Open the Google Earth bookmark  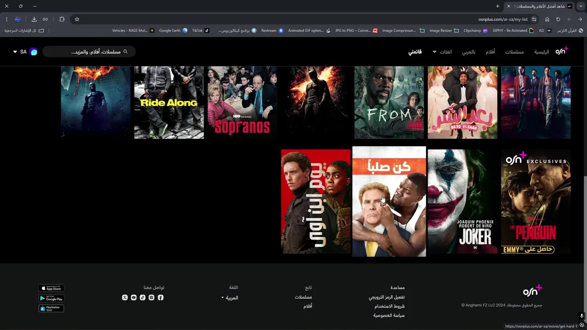coord(173,31)
